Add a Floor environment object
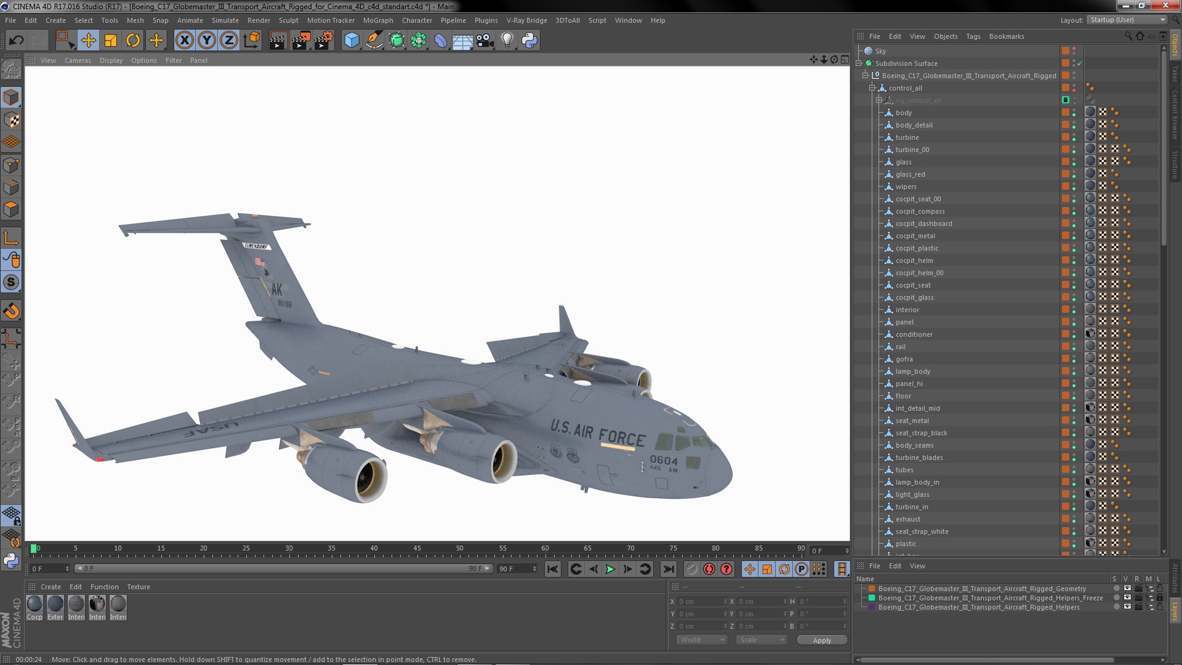1182x665 pixels. pyautogui.click(x=463, y=41)
